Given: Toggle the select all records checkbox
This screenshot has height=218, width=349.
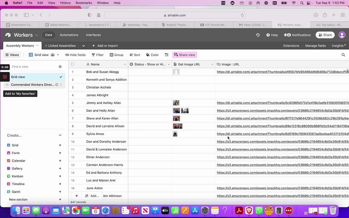Looking at the screenshot, I should 73,64.
